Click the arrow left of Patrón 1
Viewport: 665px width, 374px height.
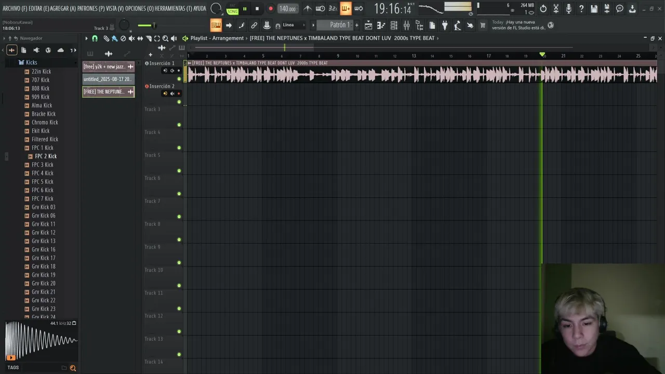click(313, 25)
